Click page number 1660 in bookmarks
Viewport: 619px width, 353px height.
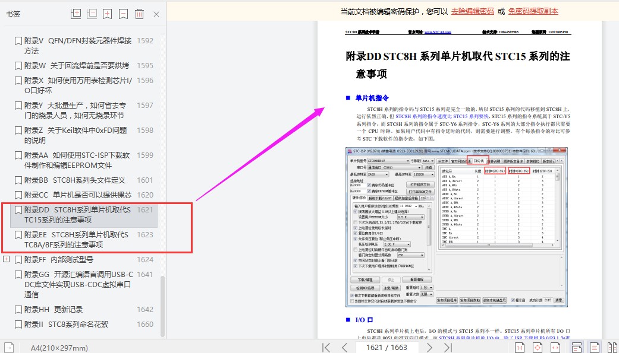point(145,325)
